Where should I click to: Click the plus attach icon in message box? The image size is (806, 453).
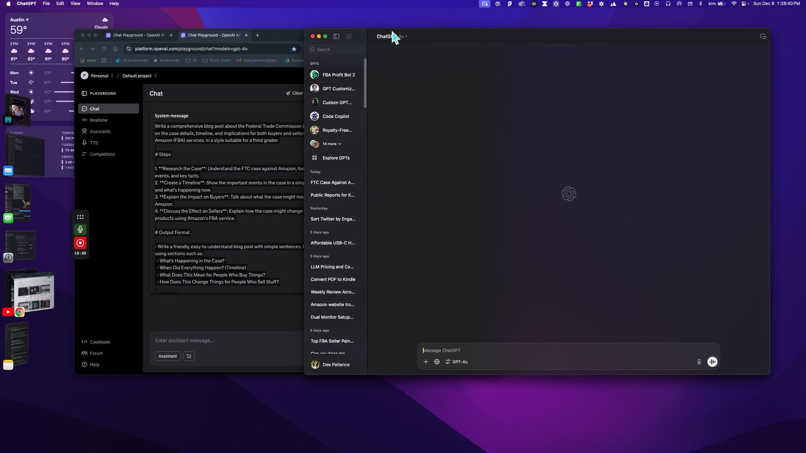pyautogui.click(x=426, y=362)
